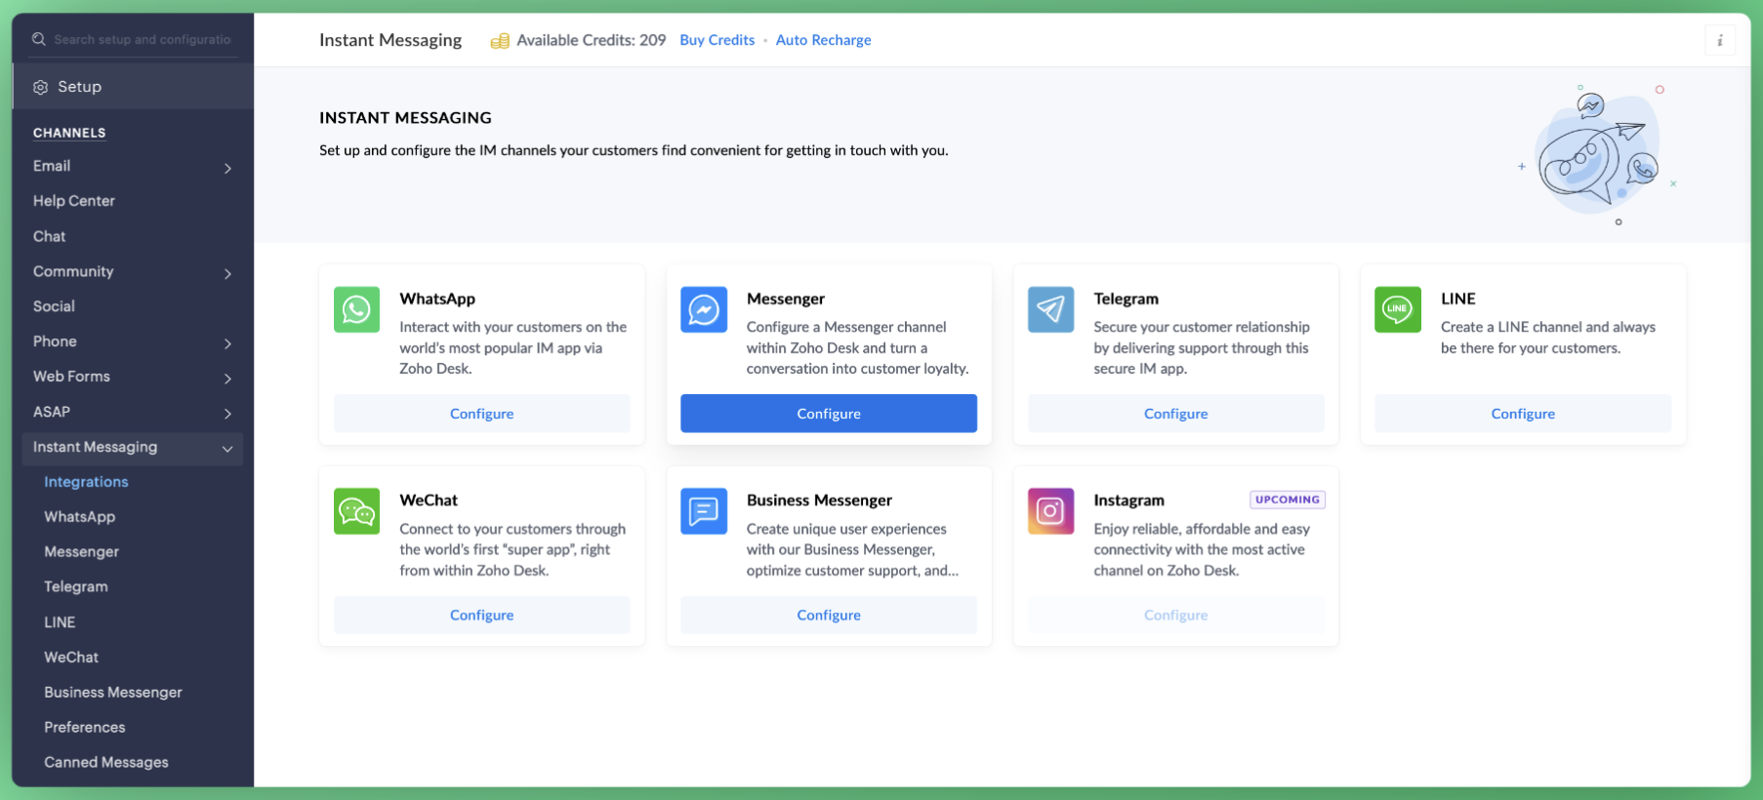Click the Community label in sidebar
Screen dimensions: 1763x800
tap(73, 271)
